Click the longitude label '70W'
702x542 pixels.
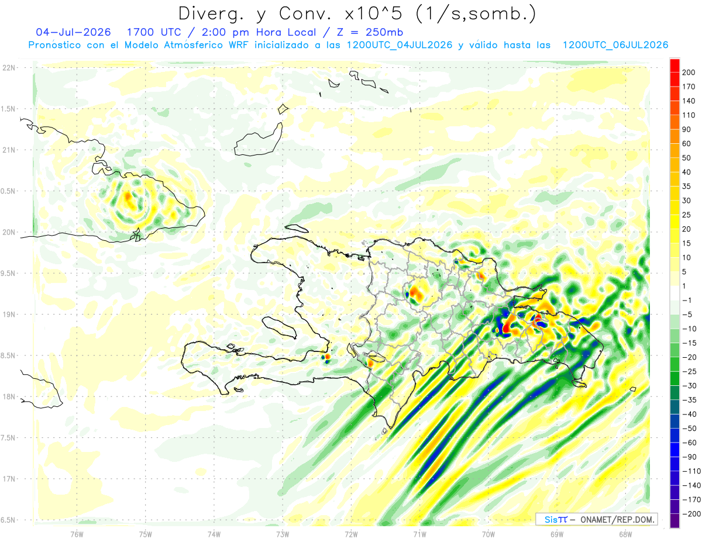tap(488, 534)
